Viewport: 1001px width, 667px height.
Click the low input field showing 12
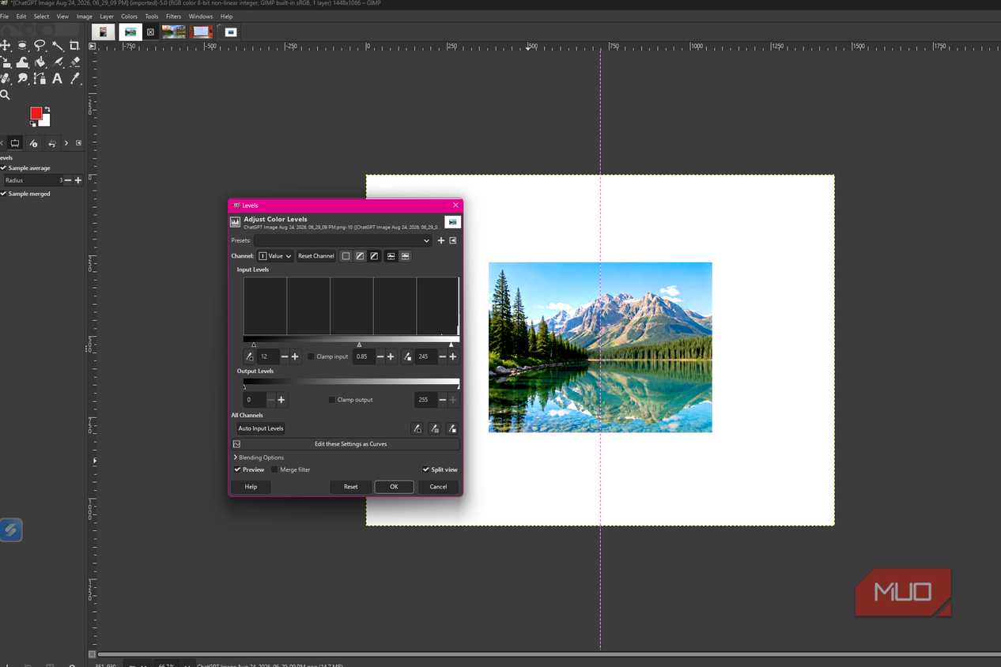click(268, 356)
